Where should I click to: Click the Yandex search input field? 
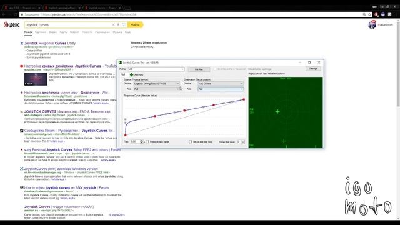pyautogui.click(x=69, y=25)
